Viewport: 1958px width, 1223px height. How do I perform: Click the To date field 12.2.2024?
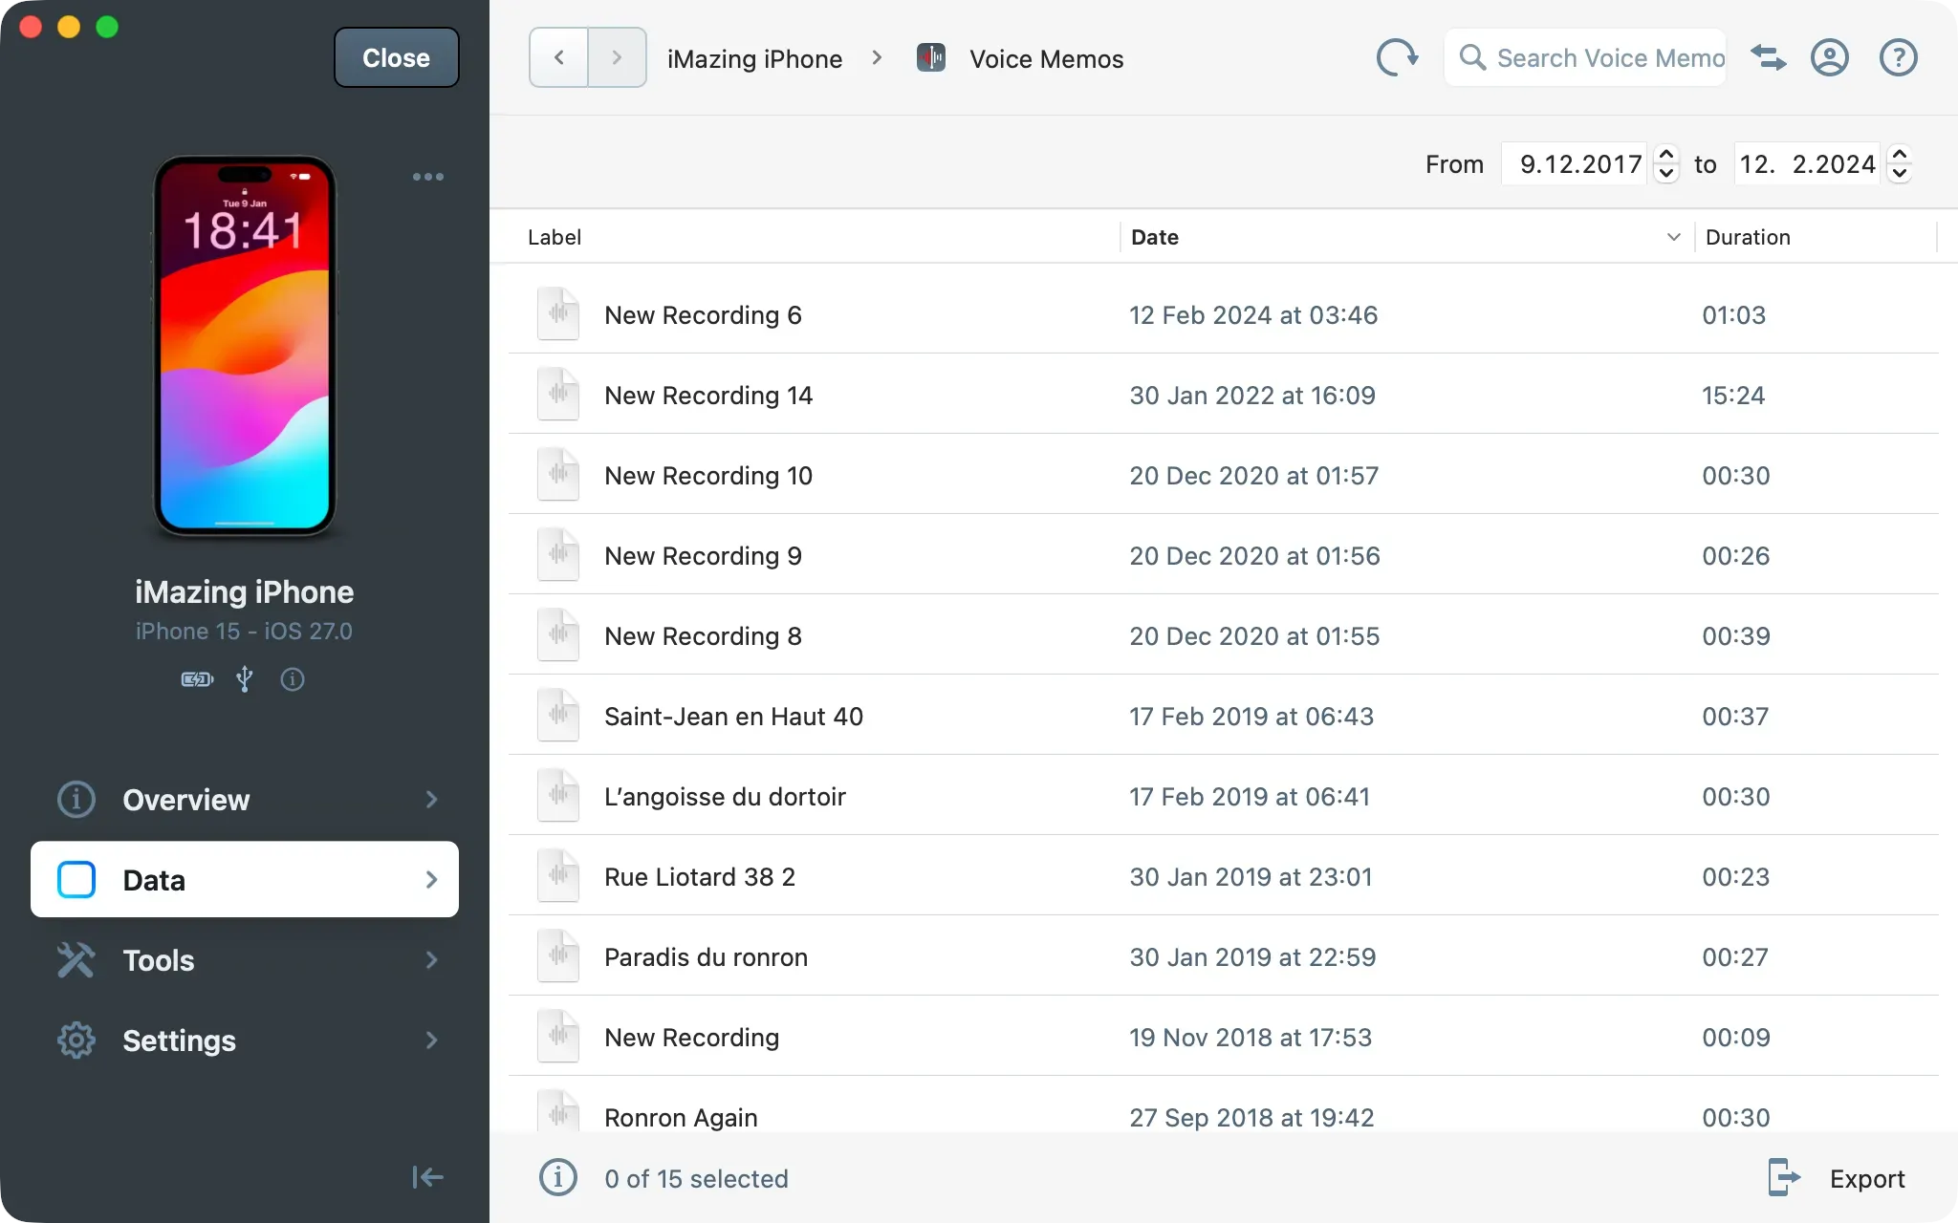1807,163
